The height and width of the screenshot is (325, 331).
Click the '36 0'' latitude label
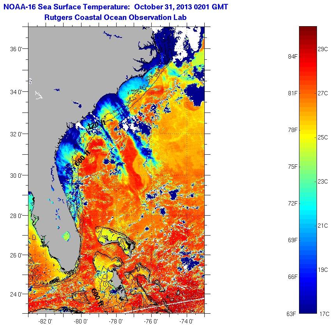tap(16, 49)
